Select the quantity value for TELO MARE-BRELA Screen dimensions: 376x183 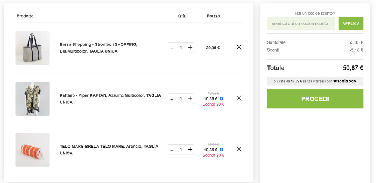181,150
